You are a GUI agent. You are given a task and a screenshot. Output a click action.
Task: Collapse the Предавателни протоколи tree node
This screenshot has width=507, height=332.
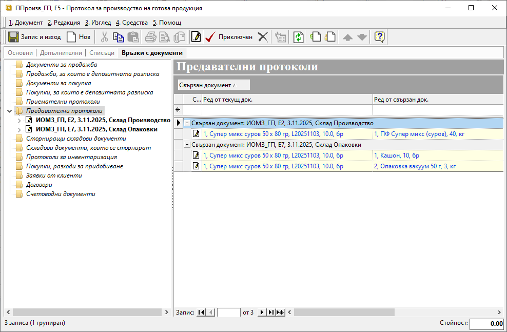(10, 111)
